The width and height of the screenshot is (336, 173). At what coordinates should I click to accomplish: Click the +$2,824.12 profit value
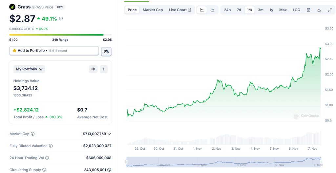26,110
